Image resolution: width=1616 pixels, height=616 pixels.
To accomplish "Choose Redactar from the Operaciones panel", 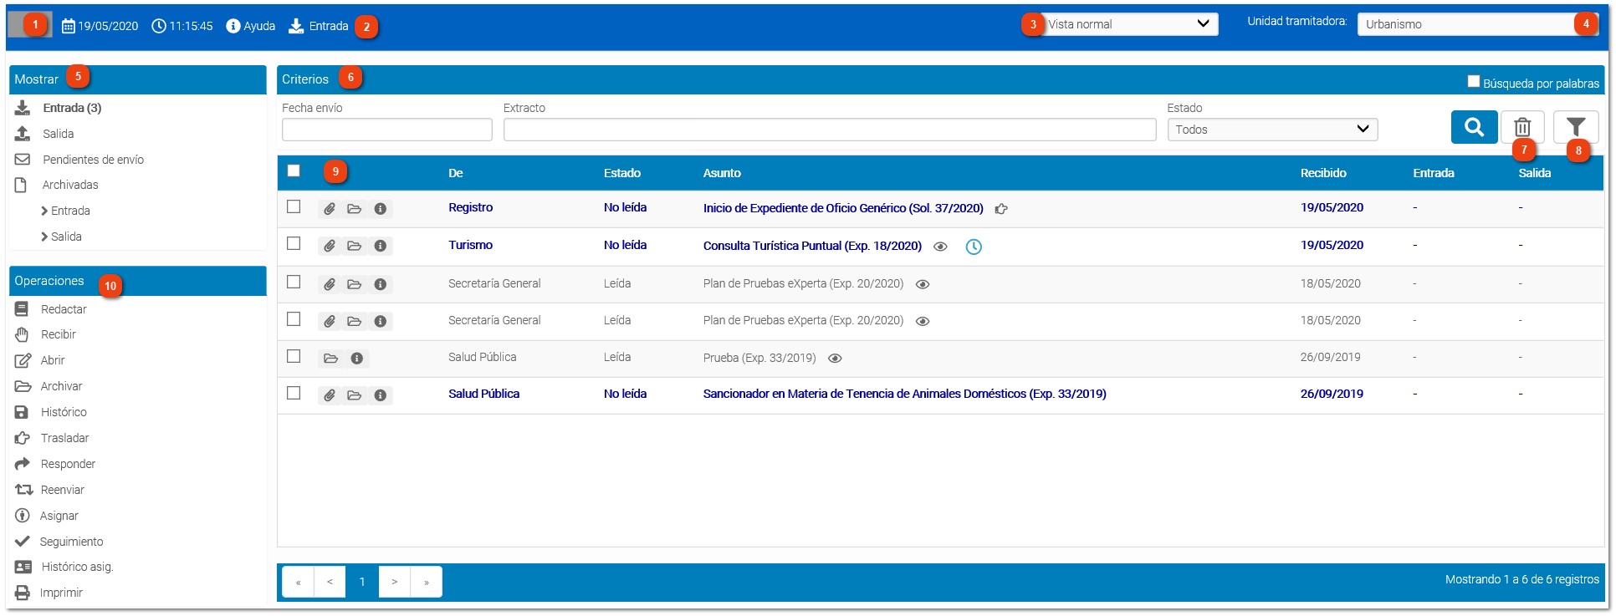I will point(64,309).
